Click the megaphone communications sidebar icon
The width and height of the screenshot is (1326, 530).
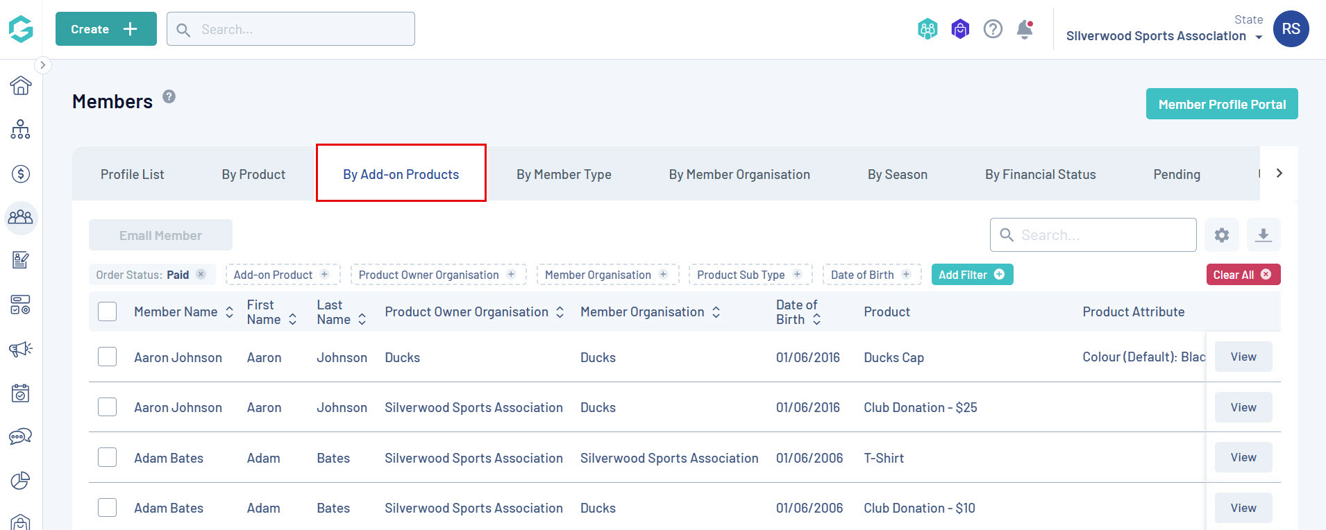point(21,349)
